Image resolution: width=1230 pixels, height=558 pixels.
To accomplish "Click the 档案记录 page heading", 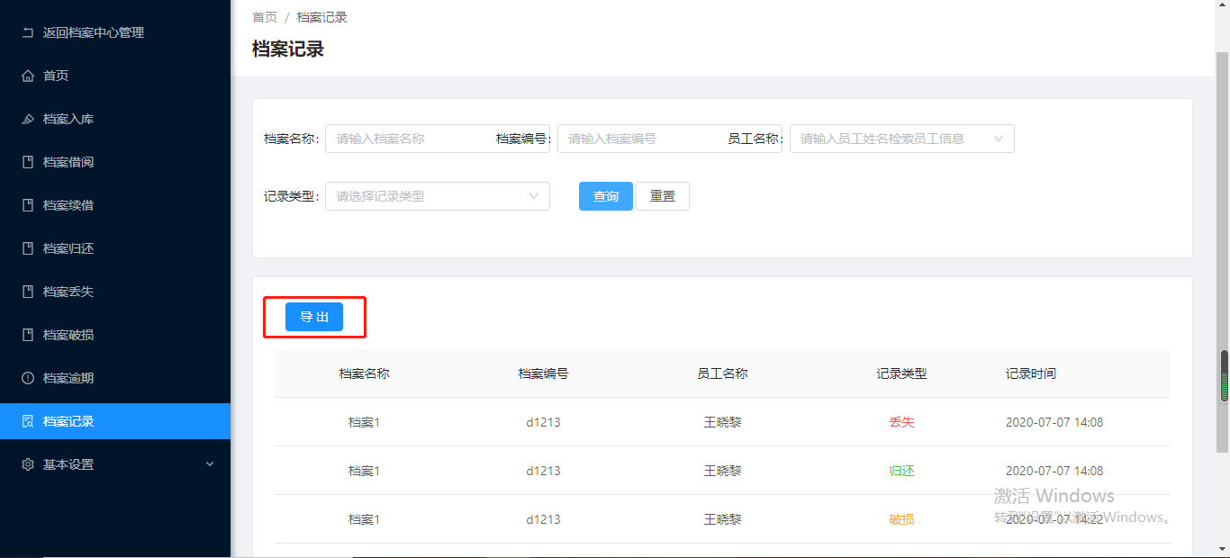I will click(288, 49).
